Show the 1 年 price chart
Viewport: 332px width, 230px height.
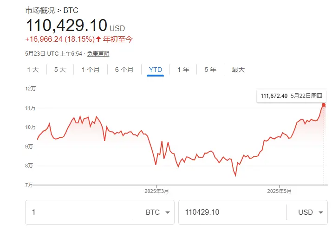(183, 70)
